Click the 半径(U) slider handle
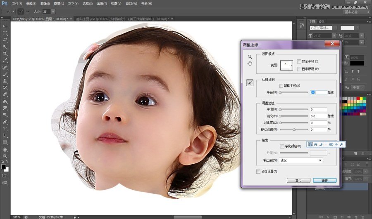Viewport: 372px width, 219px height. tap(280, 92)
